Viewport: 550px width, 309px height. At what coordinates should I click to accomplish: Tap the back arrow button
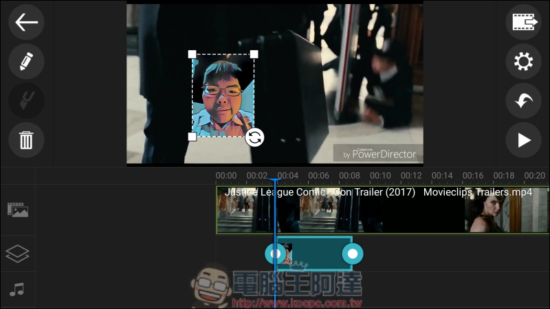click(26, 22)
